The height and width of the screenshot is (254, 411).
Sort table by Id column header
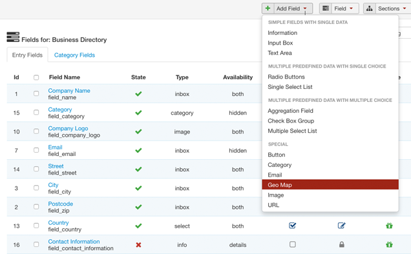click(16, 77)
